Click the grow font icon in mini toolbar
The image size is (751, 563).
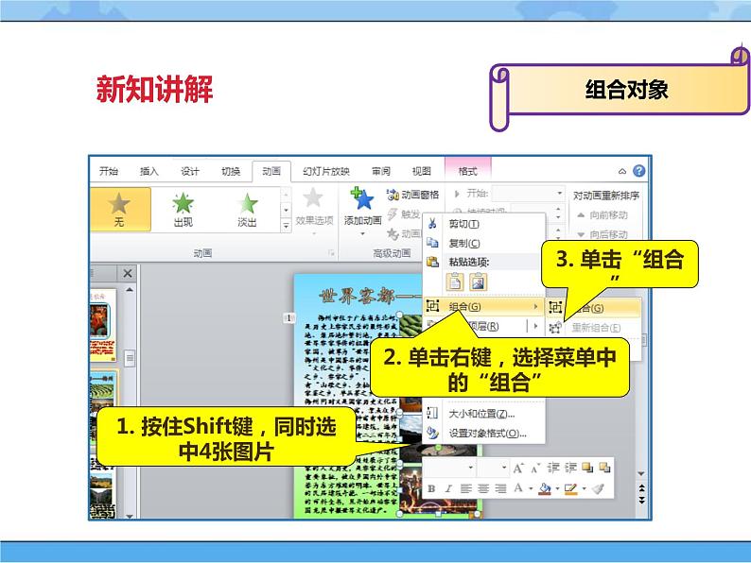517,468
